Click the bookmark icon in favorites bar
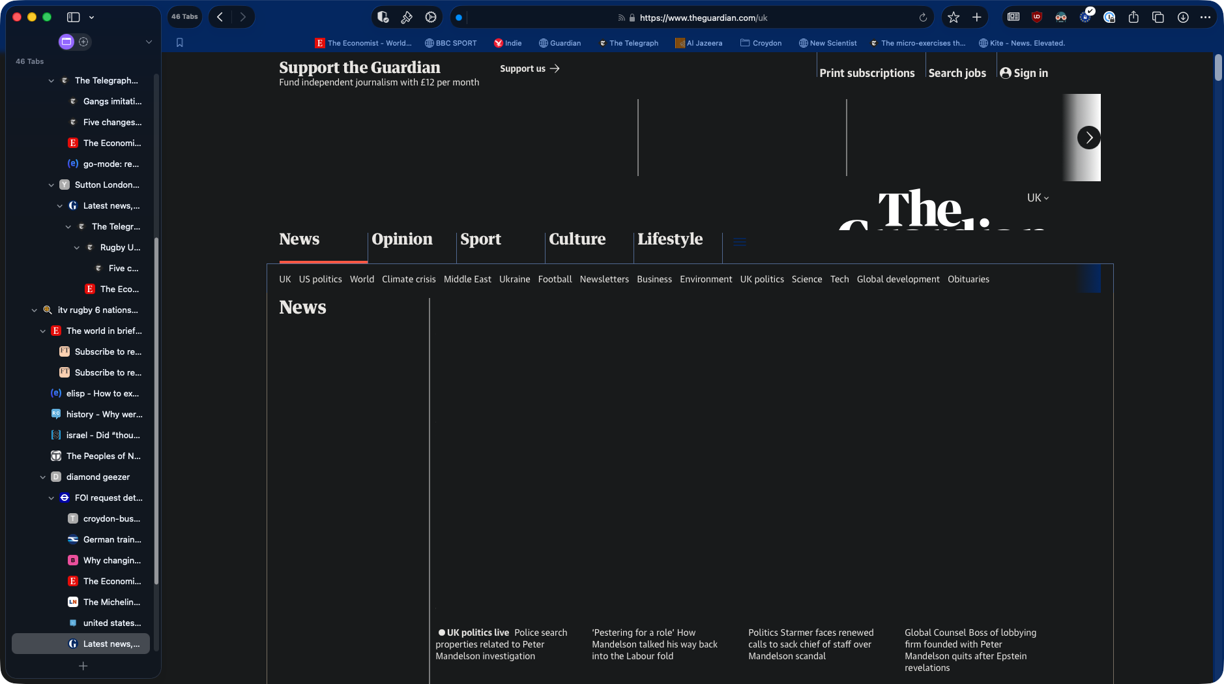Screen dimensions: 1224x684 180,42
